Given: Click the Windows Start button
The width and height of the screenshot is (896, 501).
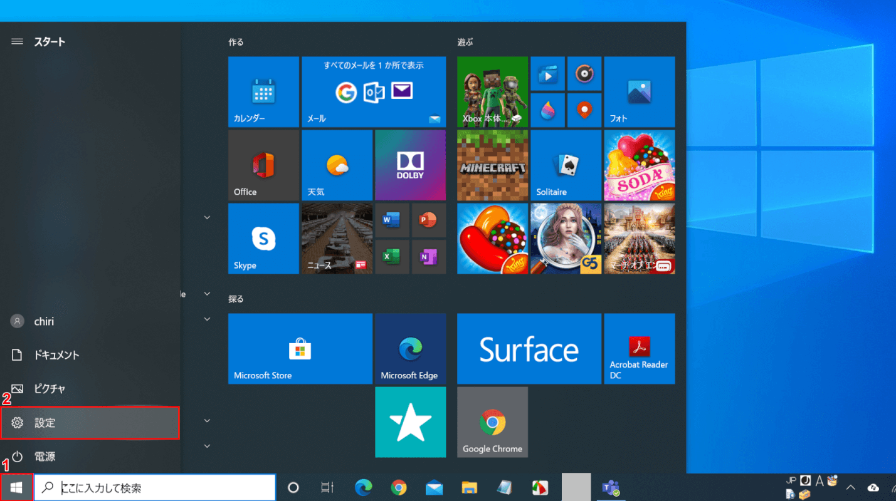Looking at the screenshot, I should click(x=16, y=487).
